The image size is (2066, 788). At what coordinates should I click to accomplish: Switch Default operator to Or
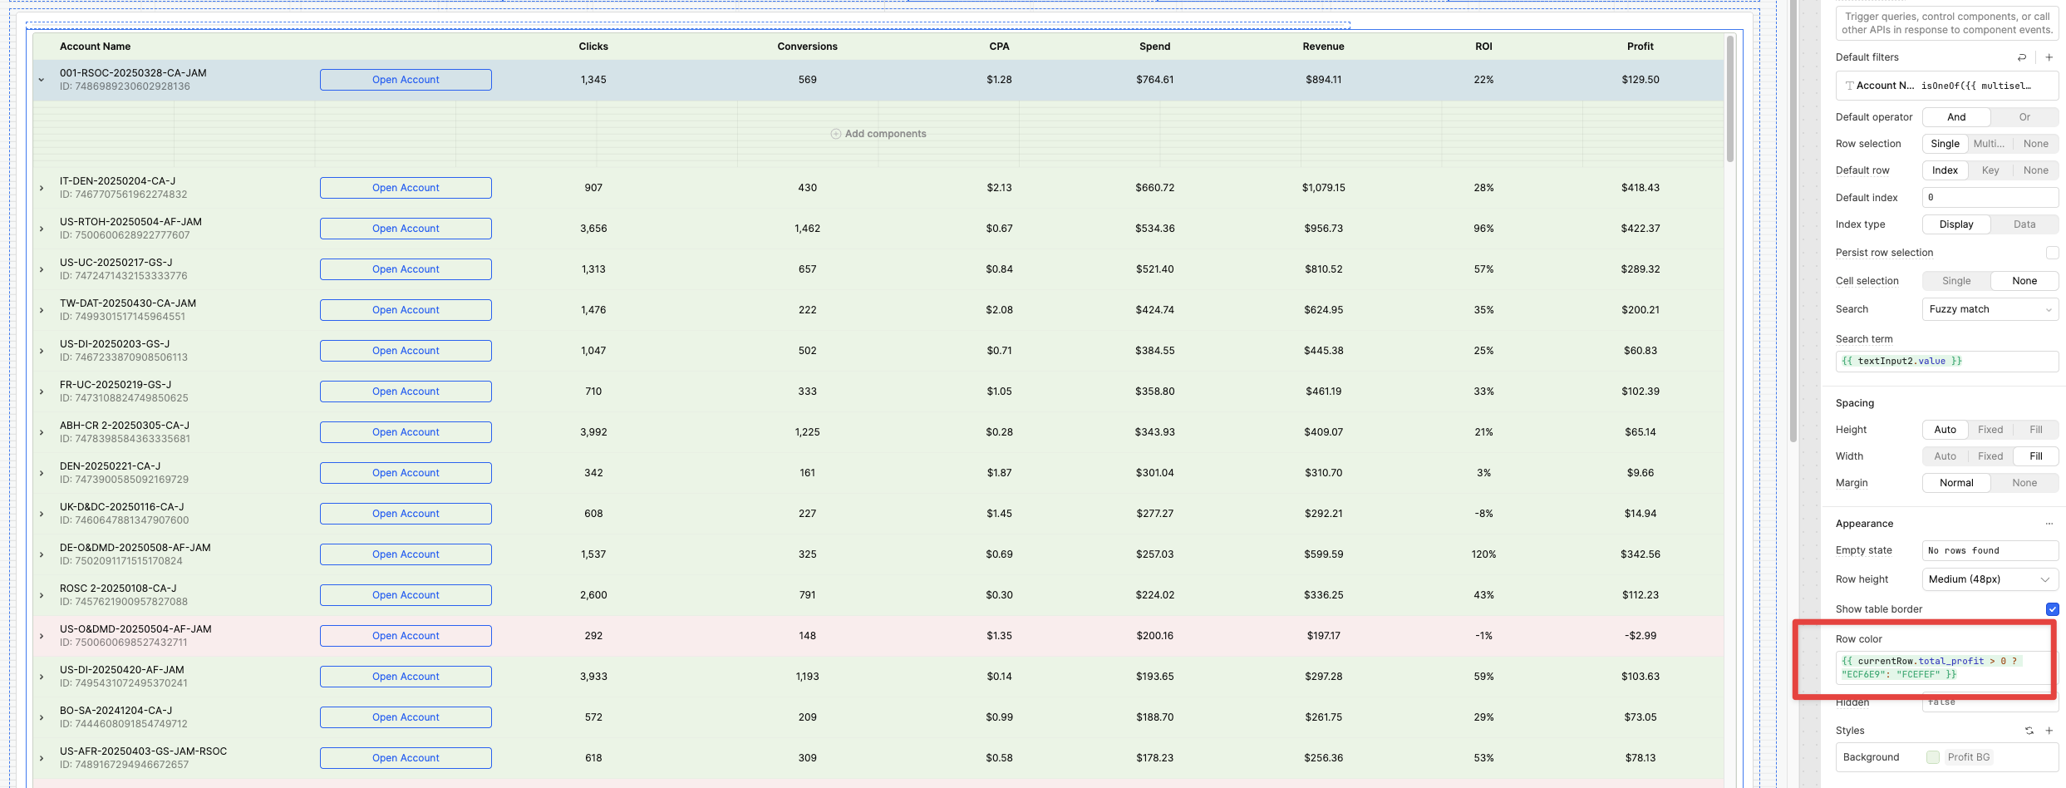[x=2024, y=116]
